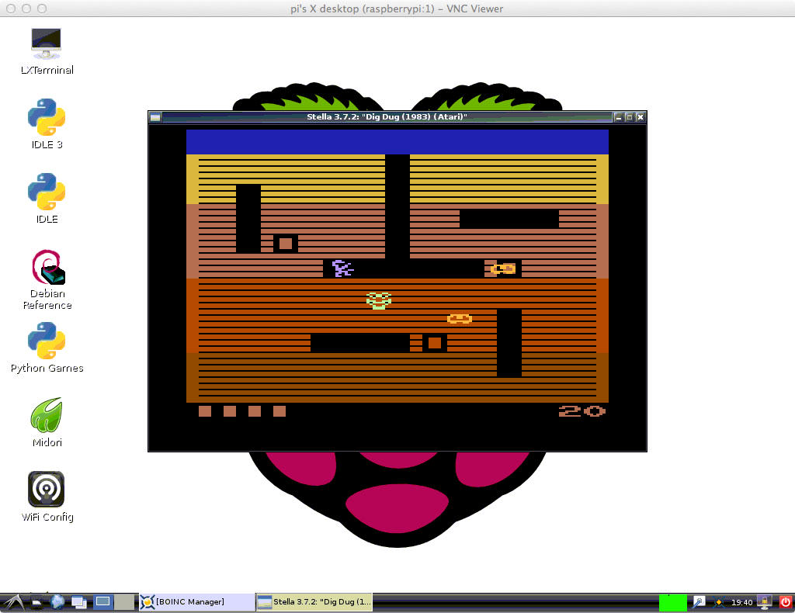795x613 pixels.
Task: Click the red power button in taskbar
Action: point(785,602)
